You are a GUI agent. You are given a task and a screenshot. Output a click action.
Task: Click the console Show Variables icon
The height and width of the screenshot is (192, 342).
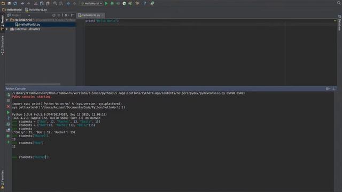click(x=8, y=130)
